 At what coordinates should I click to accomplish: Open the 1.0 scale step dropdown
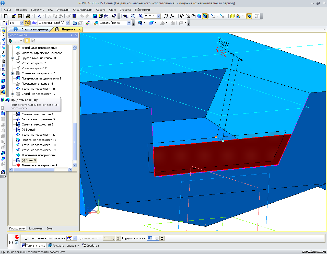click(21, 23)
